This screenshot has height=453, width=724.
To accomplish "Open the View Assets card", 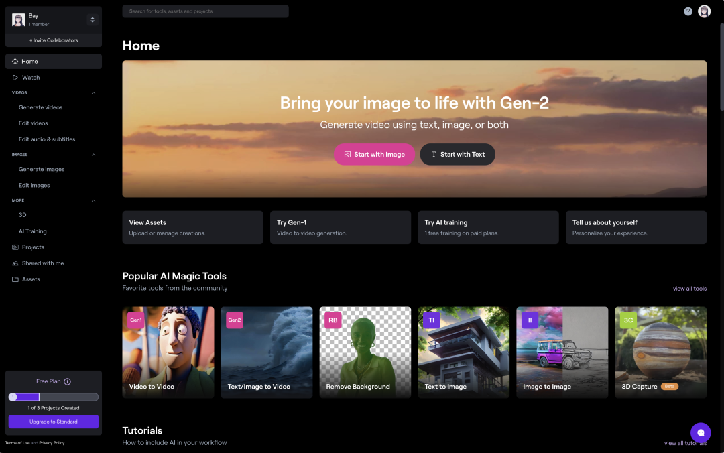I will click(x=192, y=227).
